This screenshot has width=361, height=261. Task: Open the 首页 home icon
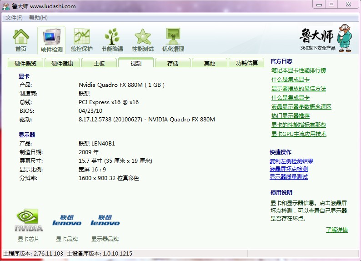(21, 40)
